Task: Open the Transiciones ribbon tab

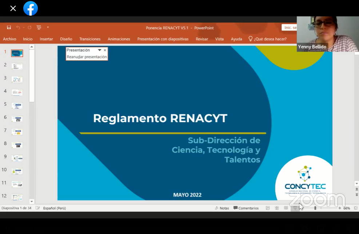Action: (x=90, y=39)
